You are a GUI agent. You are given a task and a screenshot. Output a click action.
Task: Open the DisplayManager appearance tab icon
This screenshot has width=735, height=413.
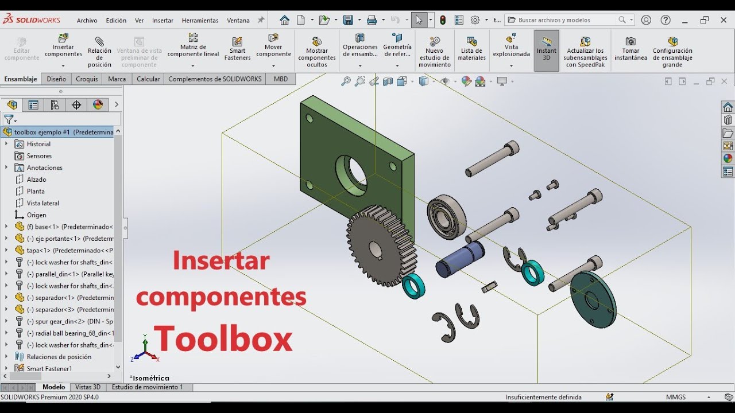[98, 104]
